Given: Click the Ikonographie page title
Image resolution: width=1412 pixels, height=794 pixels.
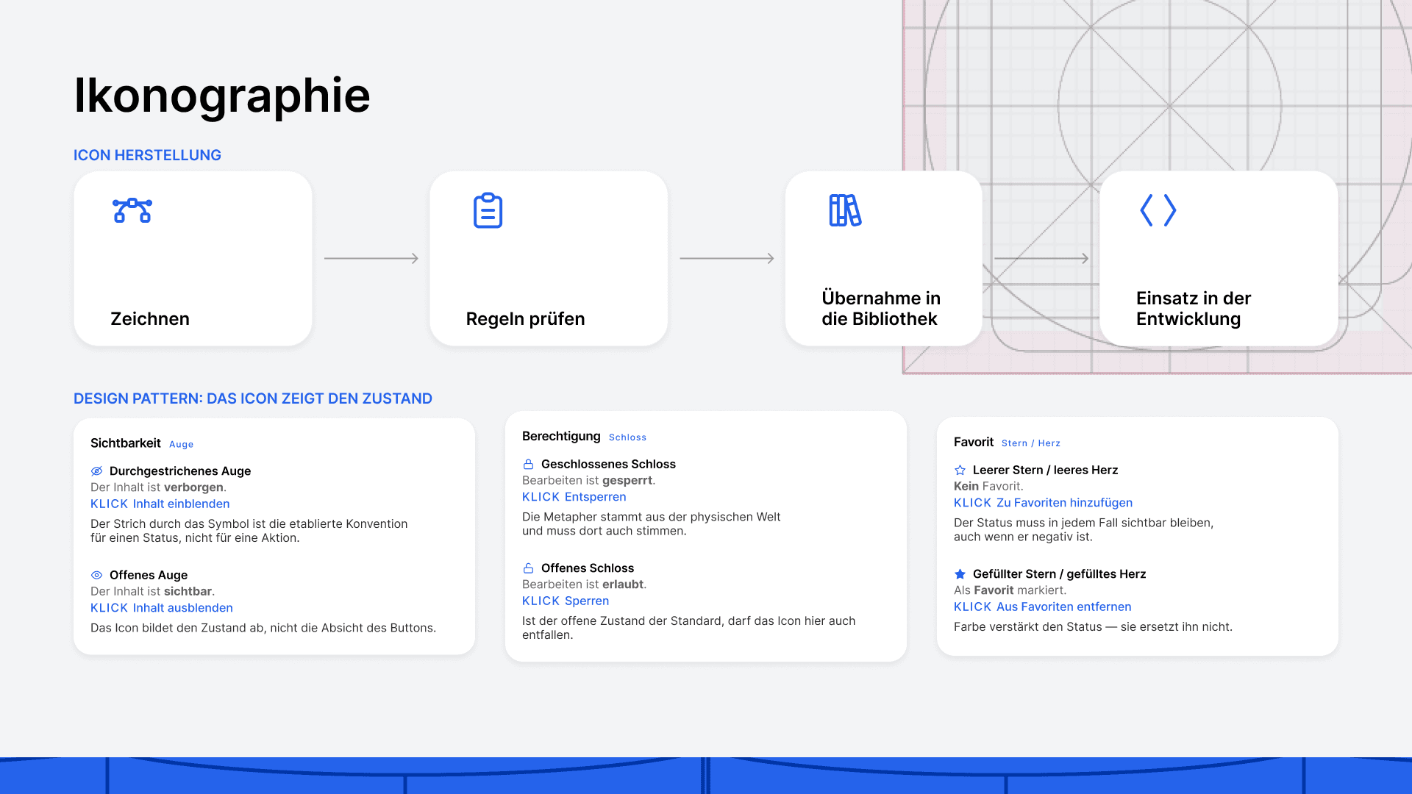Looking at the screenshot, I should 222,96.
